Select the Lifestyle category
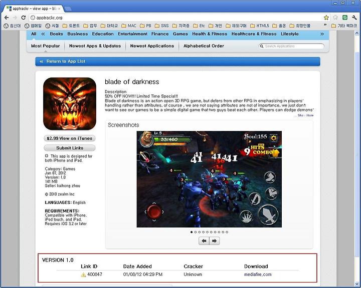Screen dimensions: 361x288 point(290,34)
